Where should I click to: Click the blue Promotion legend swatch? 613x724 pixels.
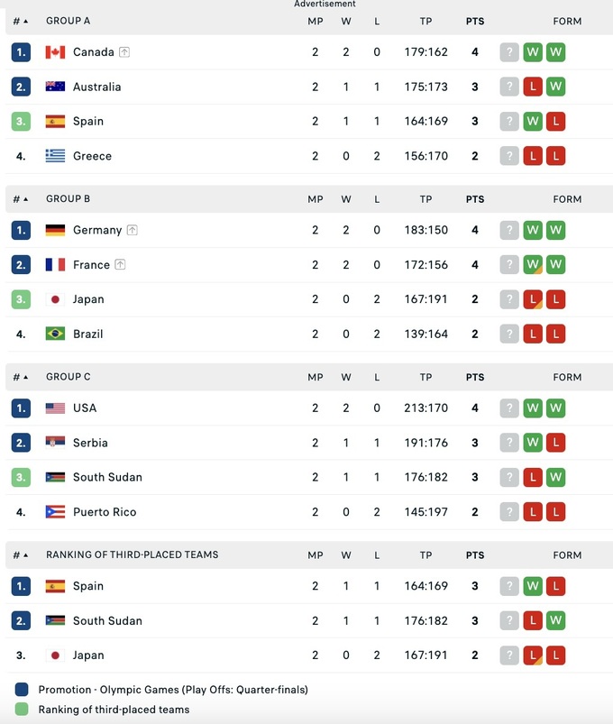click(22, 690)
